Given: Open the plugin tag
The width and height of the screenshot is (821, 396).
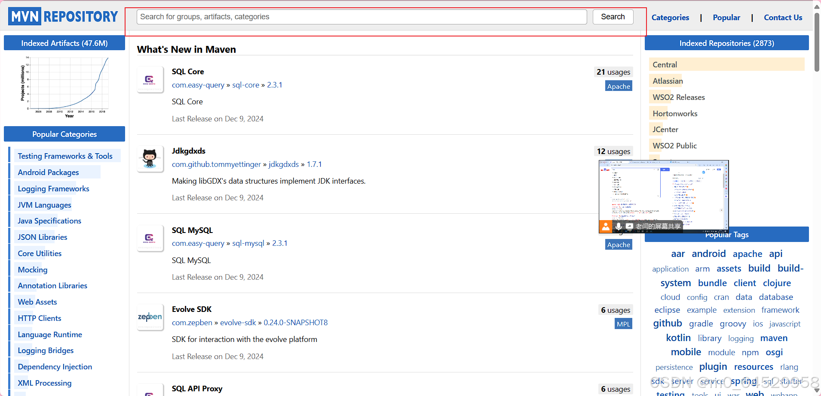Looking at the screenshot, I should [713, 367].
